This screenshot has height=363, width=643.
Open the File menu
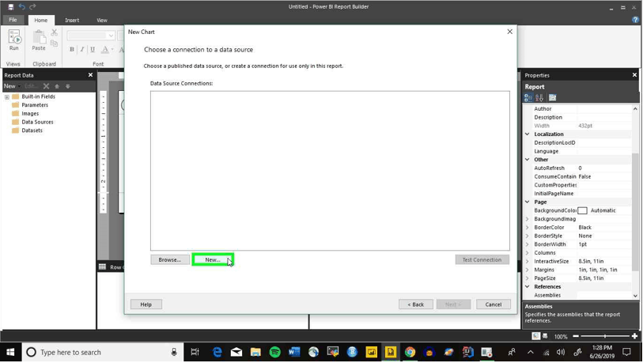[x=13, y=20]
